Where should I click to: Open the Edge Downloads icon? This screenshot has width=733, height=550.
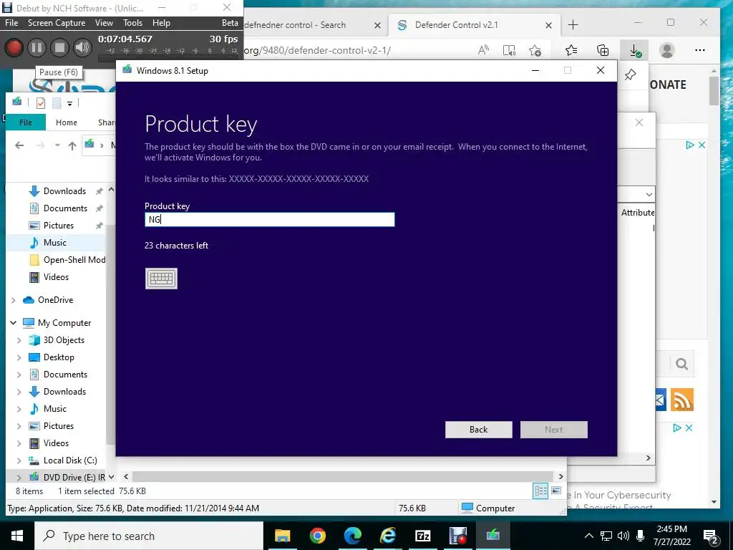(x=634, y=50)
